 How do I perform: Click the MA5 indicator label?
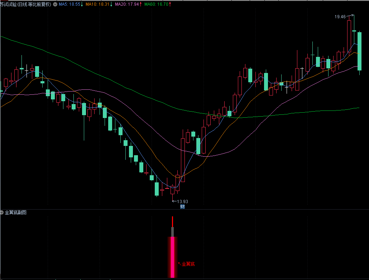(69, 5)
